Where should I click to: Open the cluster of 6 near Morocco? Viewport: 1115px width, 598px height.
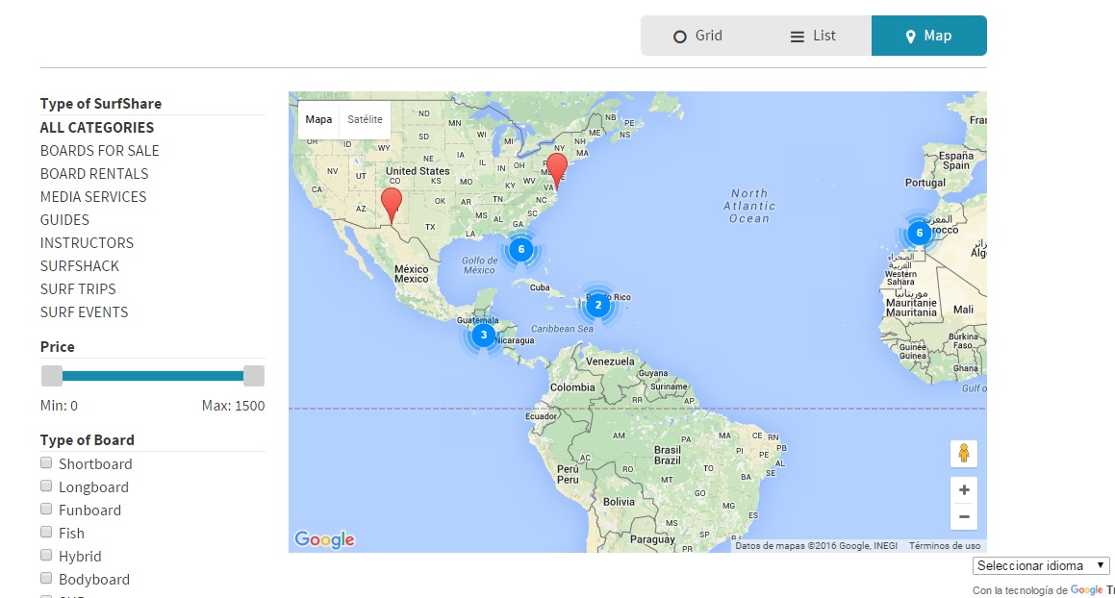919,233
